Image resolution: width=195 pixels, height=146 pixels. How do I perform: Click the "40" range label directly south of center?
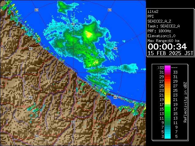point(73,122)
